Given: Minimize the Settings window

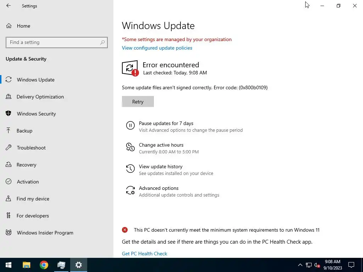Looking at the screenshot, I should 322,6.
